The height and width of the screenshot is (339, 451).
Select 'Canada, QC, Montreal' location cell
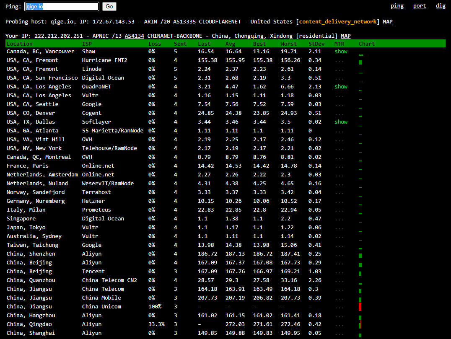(x=39, y=157)
